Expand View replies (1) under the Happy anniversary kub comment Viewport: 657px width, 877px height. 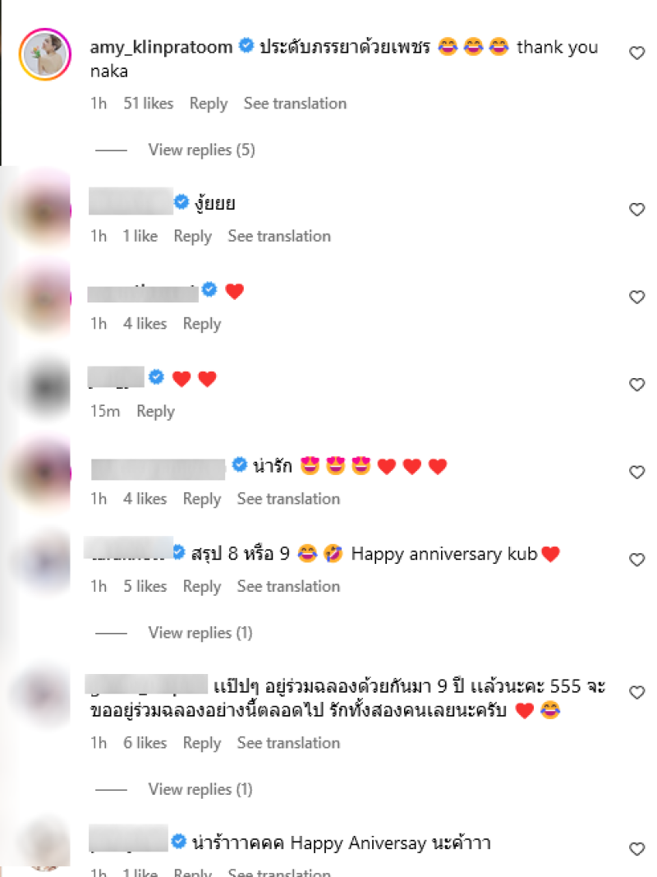click(200, 633)
